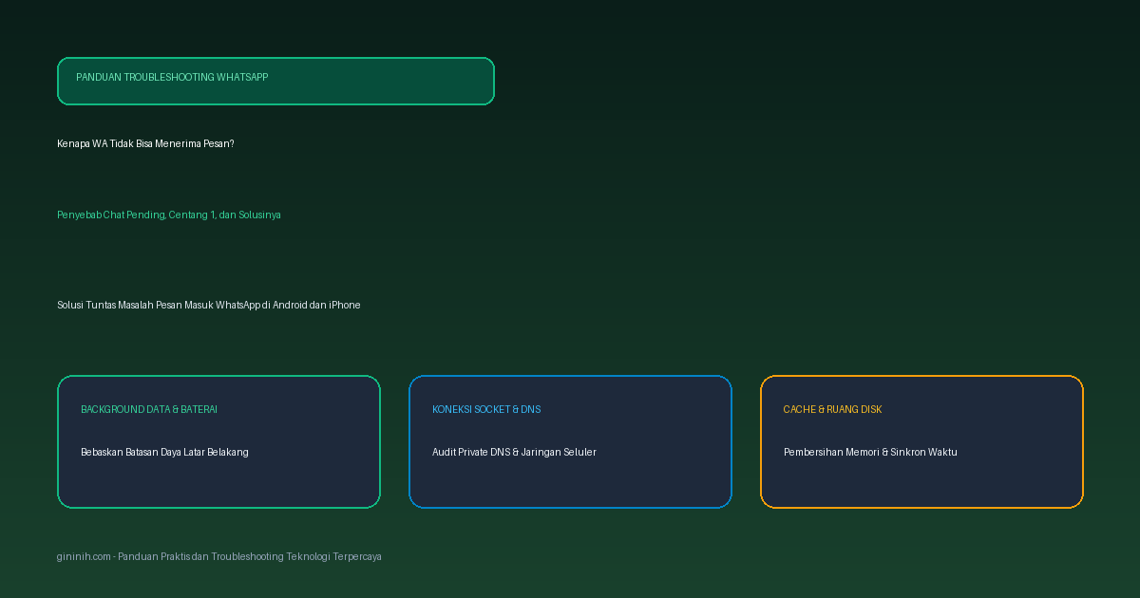Screen dimensions: 1140x598
Task: Open the Background Data & Baterai card heading
Action: [x=149, y=409]
